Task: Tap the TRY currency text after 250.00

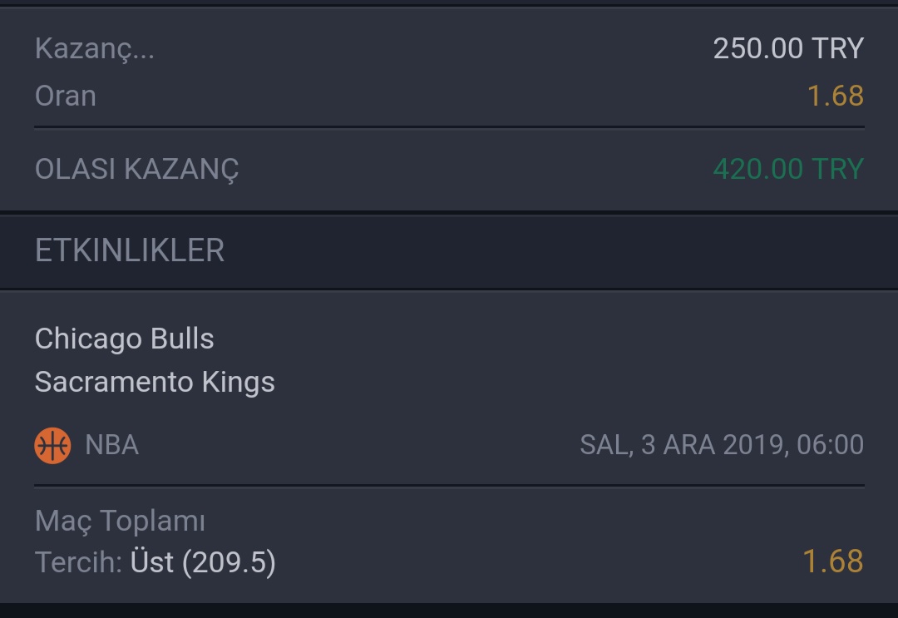Action: [x=838, y=48]
